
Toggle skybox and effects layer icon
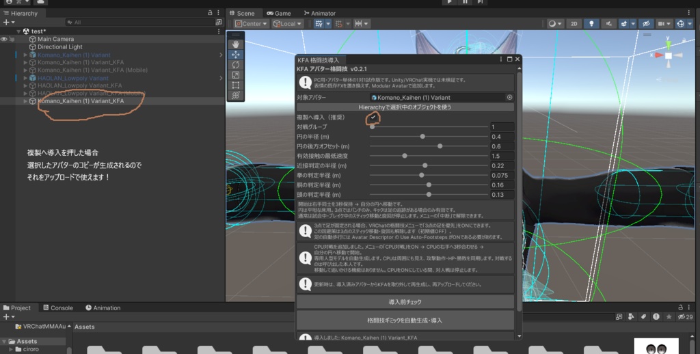pos(624,24)
